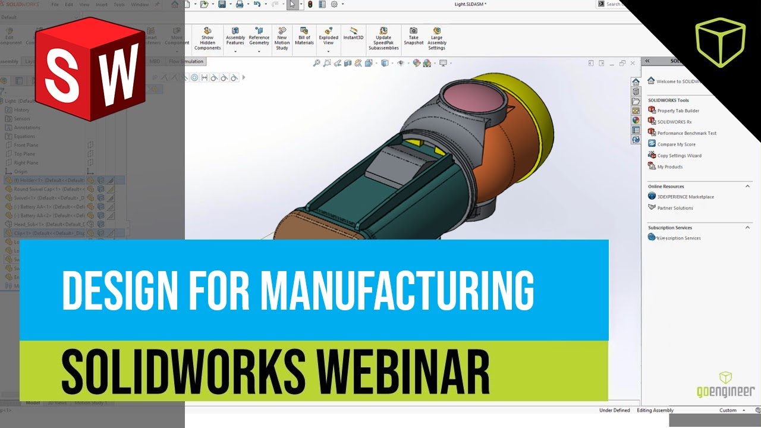Launch Performance Benchmark Test
This screenshot has height=428, width=761.
683,133
